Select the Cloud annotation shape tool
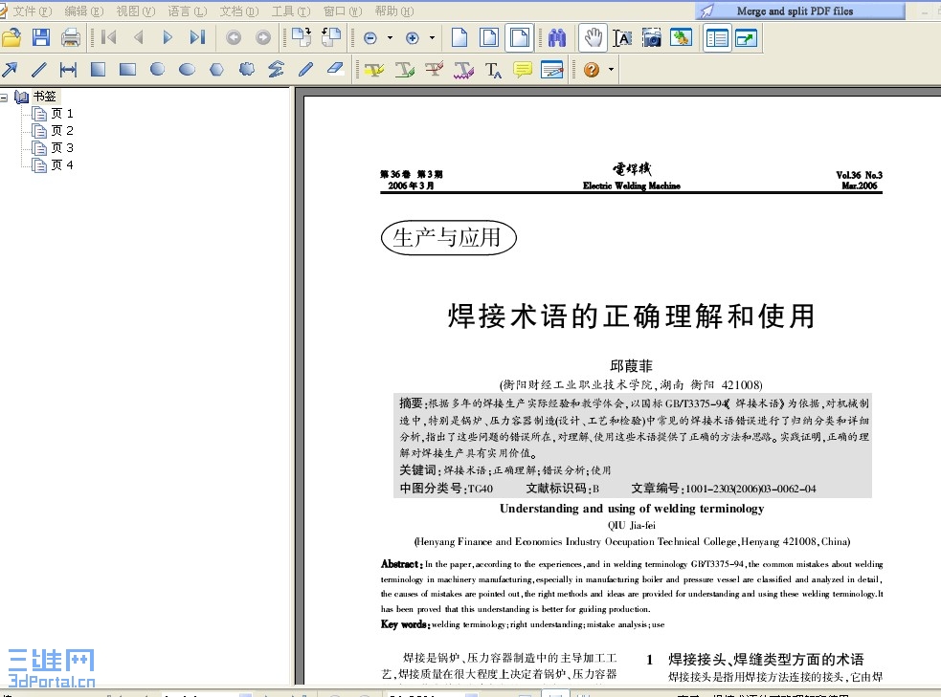Image resolution: width=941 pixels, height=697 pixels. [x=246, y=69]
